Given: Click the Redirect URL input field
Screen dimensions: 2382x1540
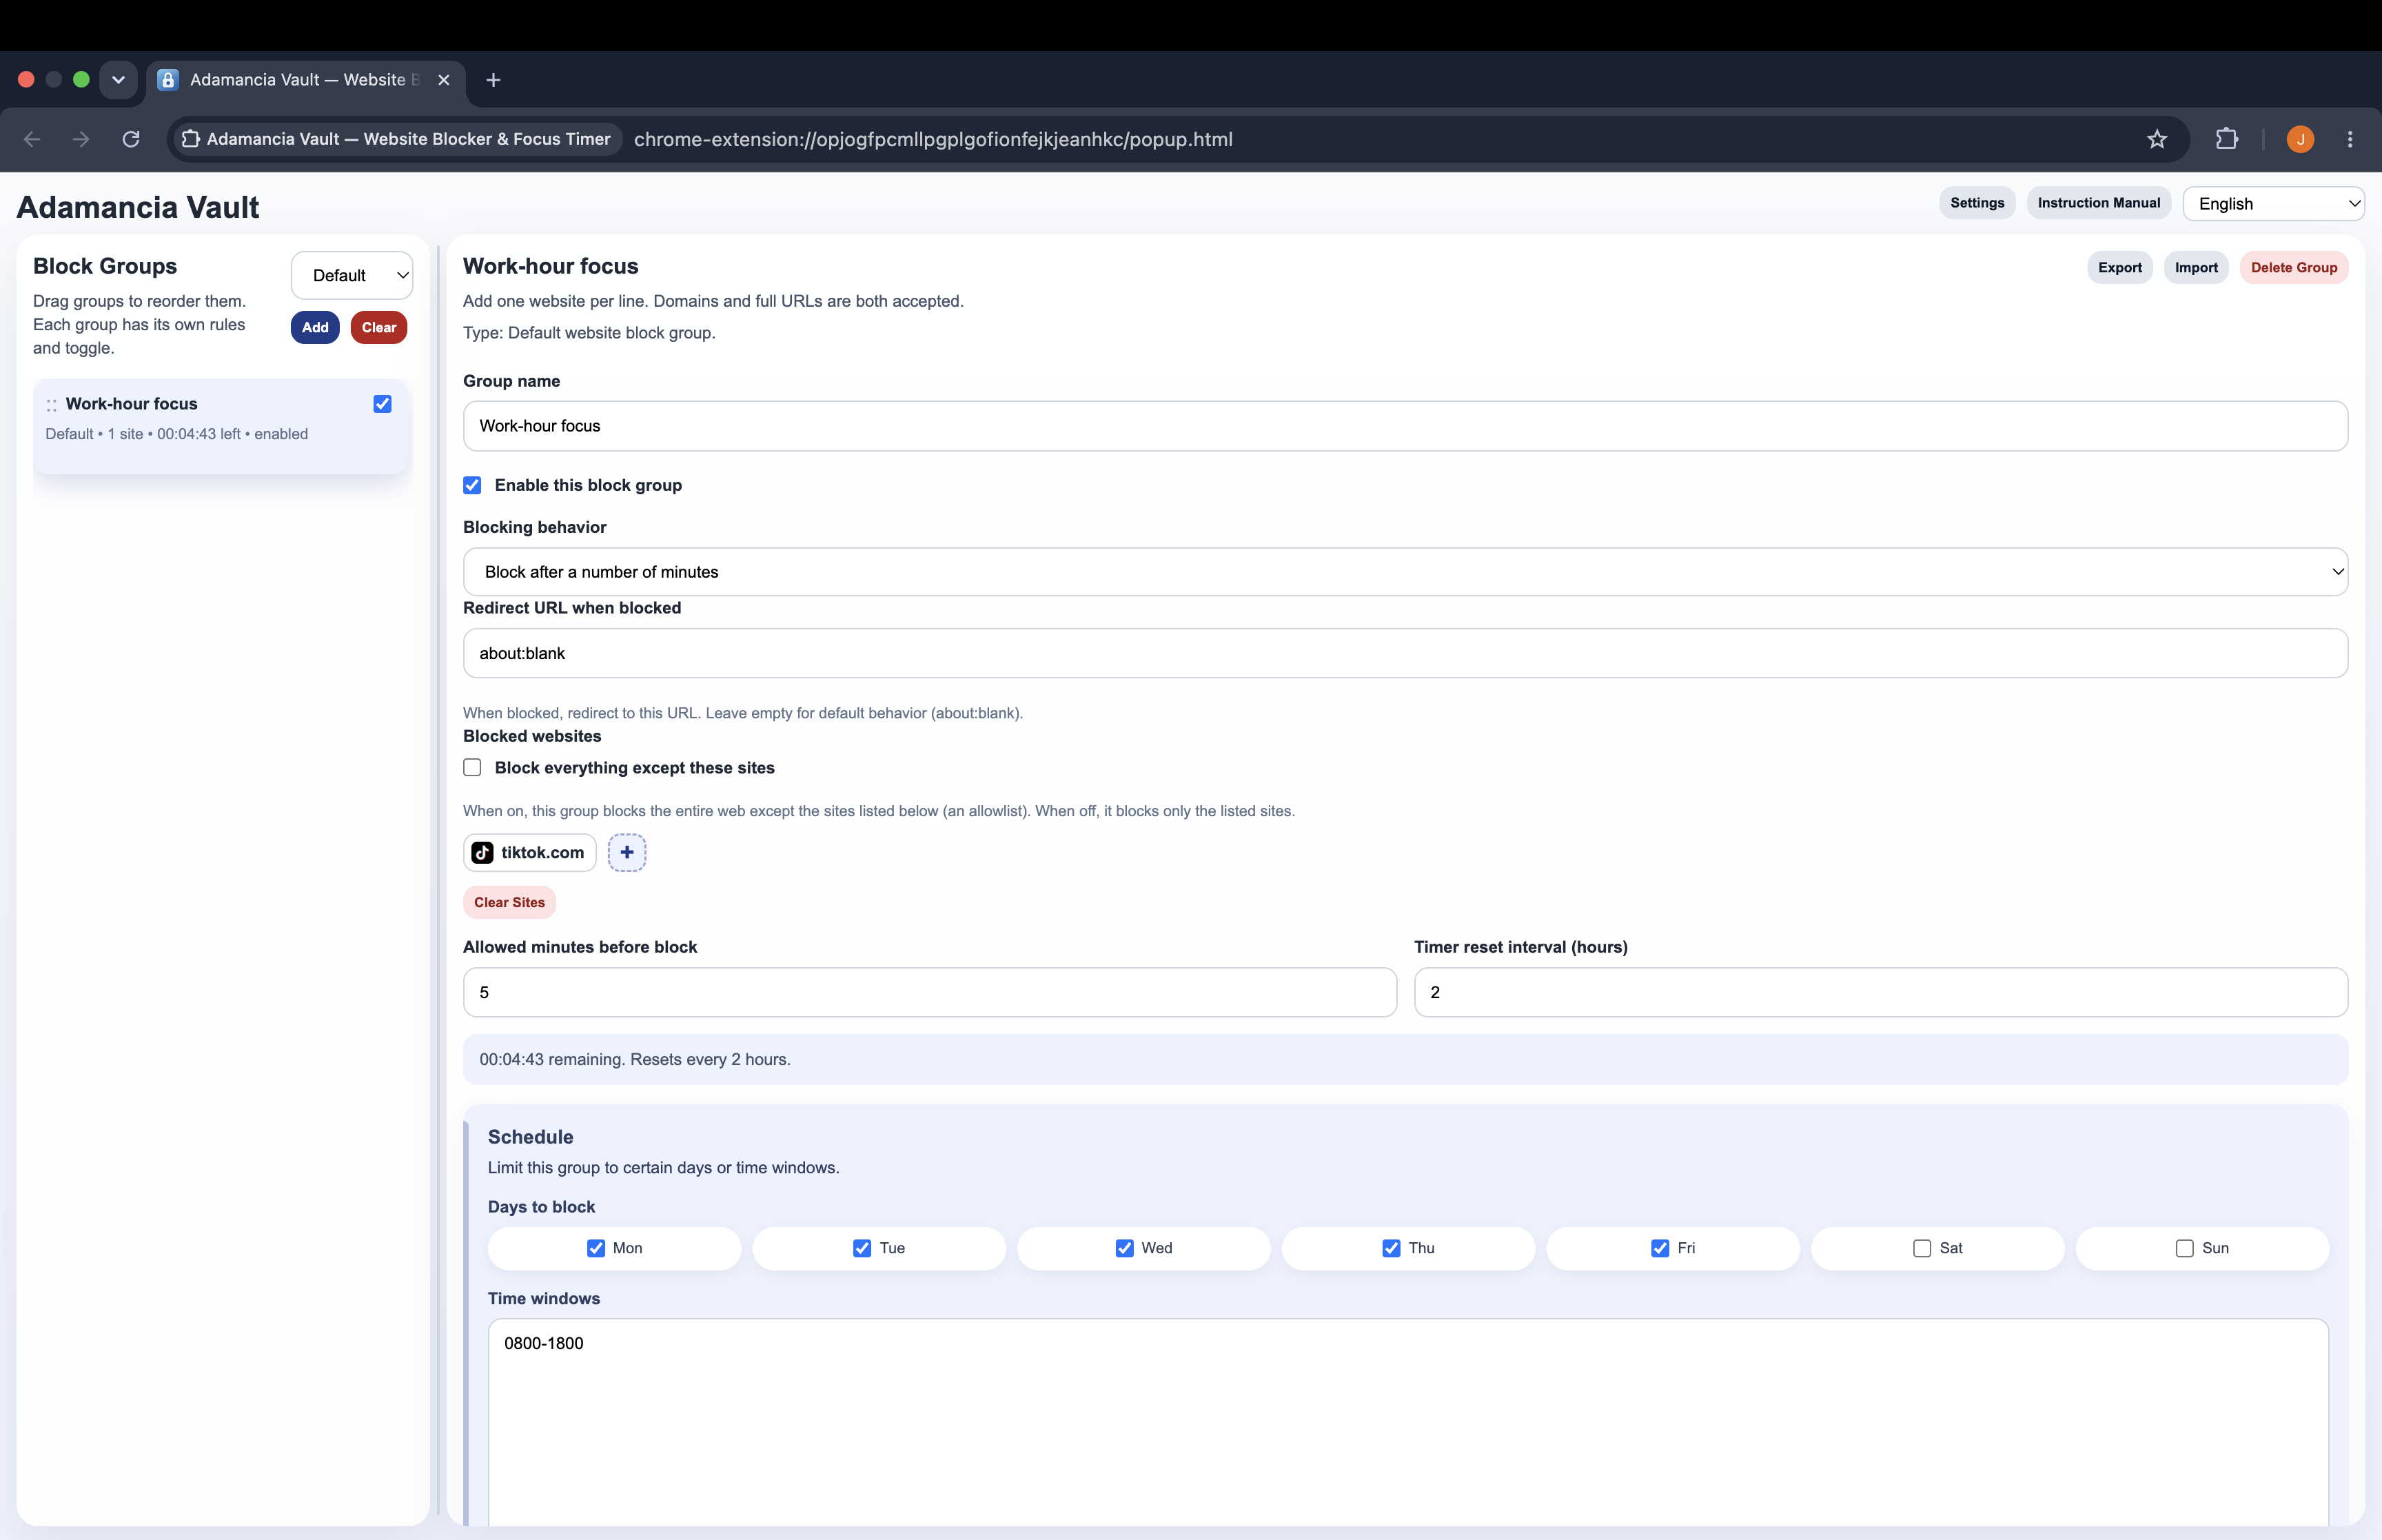Looking at the screenshot, I should (1405, 653).
